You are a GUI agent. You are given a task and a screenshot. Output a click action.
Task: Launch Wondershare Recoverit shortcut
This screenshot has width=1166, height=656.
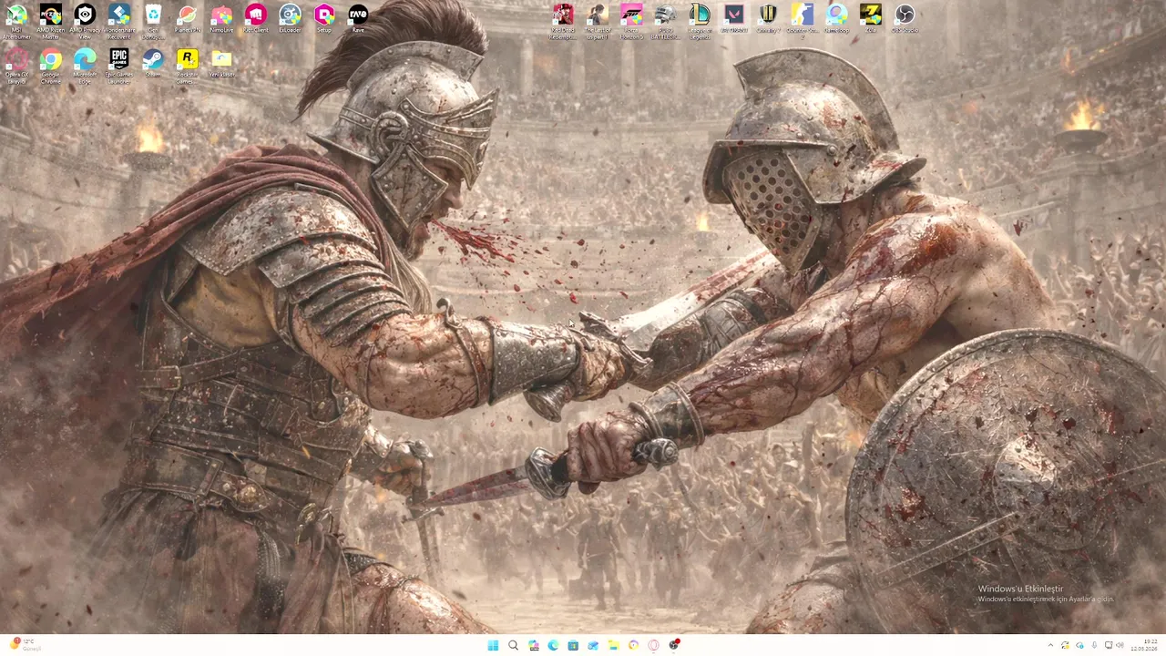[x=119, y=21]
